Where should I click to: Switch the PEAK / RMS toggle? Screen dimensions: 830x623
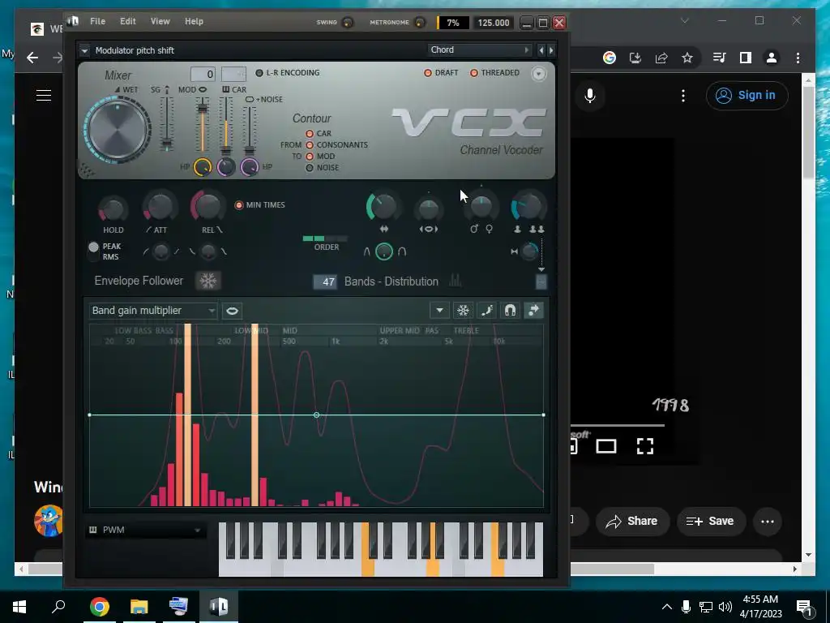tap(94, 251)
